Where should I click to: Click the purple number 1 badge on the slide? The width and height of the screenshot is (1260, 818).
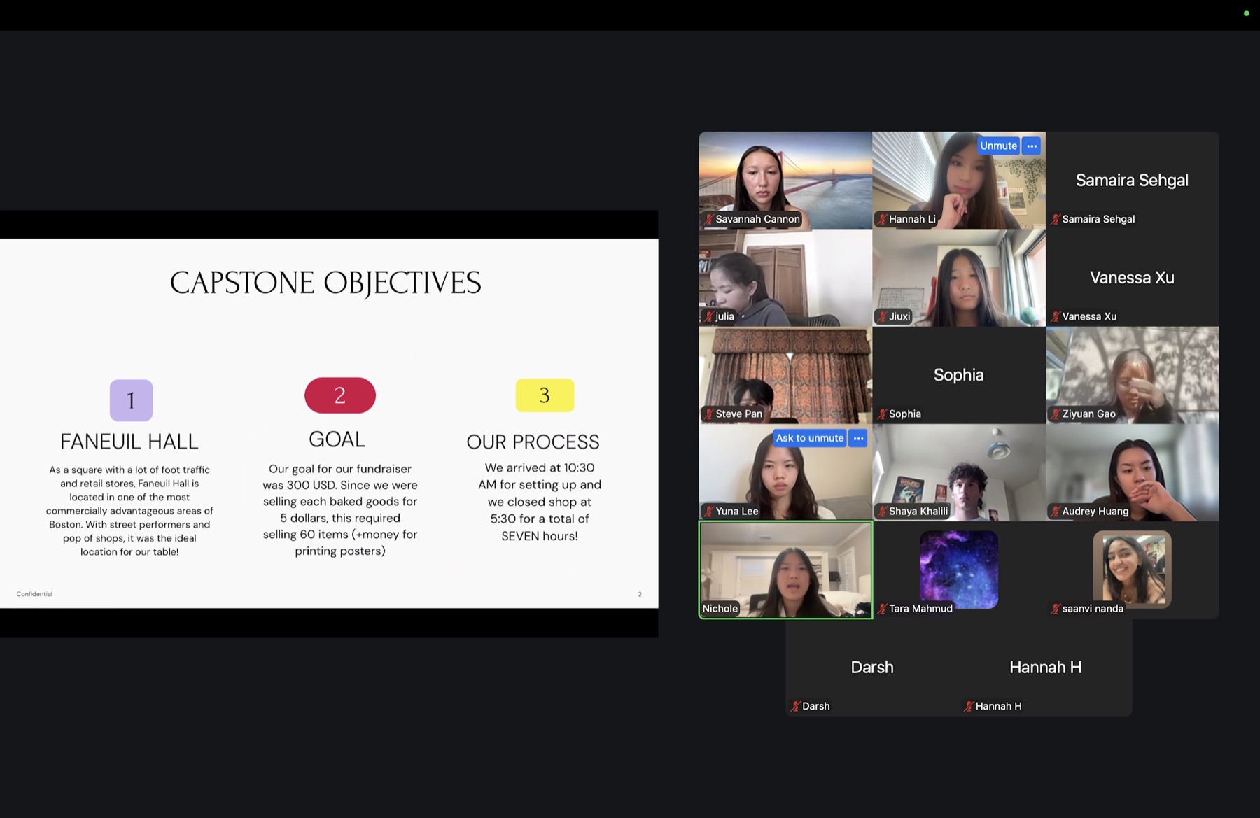click(x=131, y=400)
